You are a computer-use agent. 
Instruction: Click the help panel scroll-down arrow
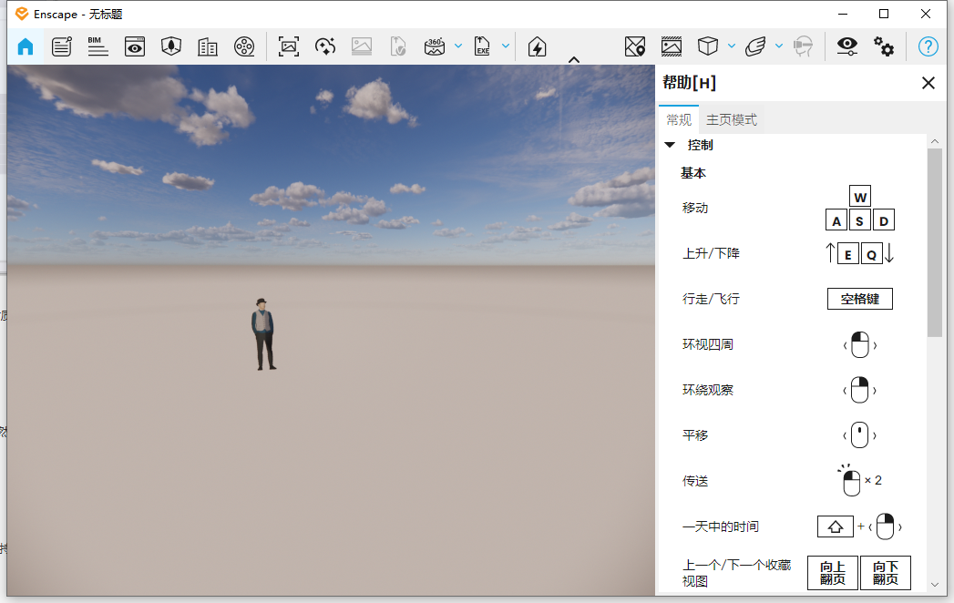tap(935, 585)
